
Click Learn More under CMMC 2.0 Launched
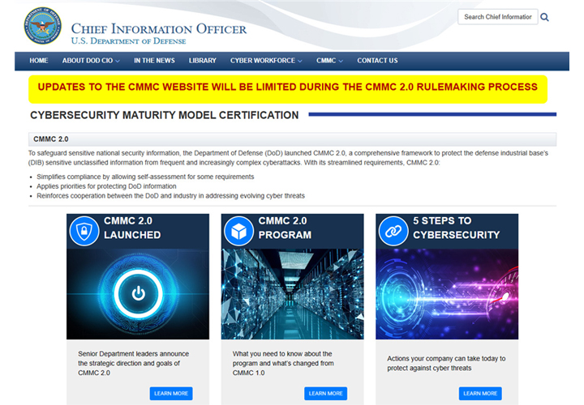click(171, 394)
